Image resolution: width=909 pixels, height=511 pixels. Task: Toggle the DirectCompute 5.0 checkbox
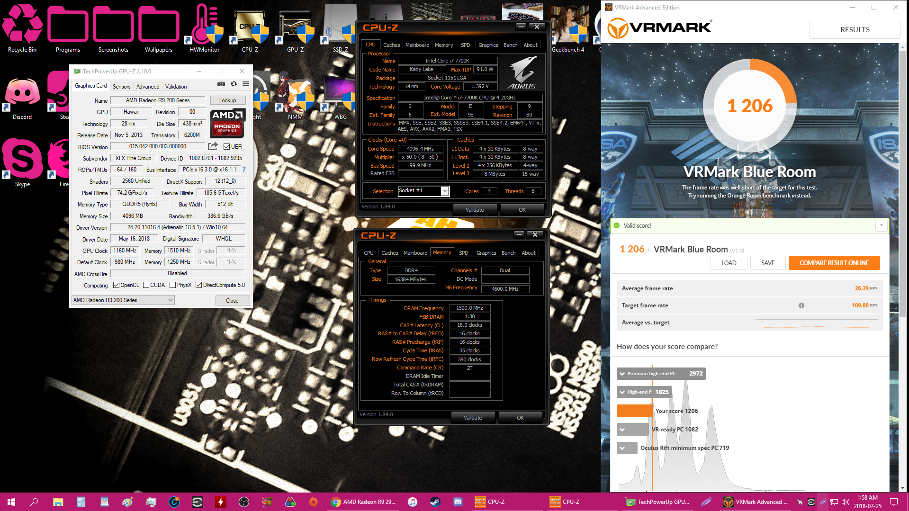[x=199, y=285]
